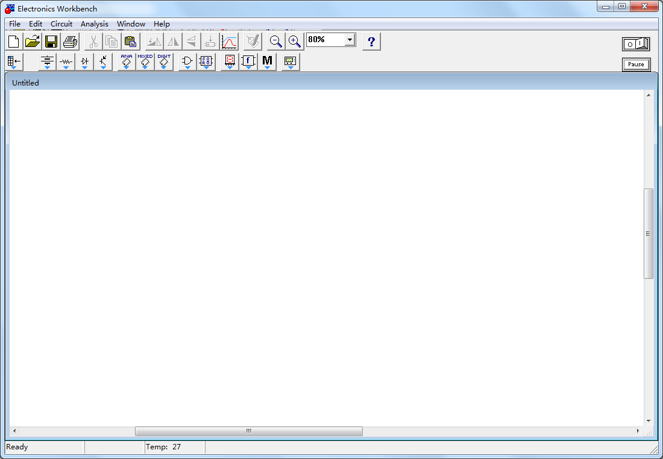
Task: Open the Analysis menu
Action: point(95,24)
